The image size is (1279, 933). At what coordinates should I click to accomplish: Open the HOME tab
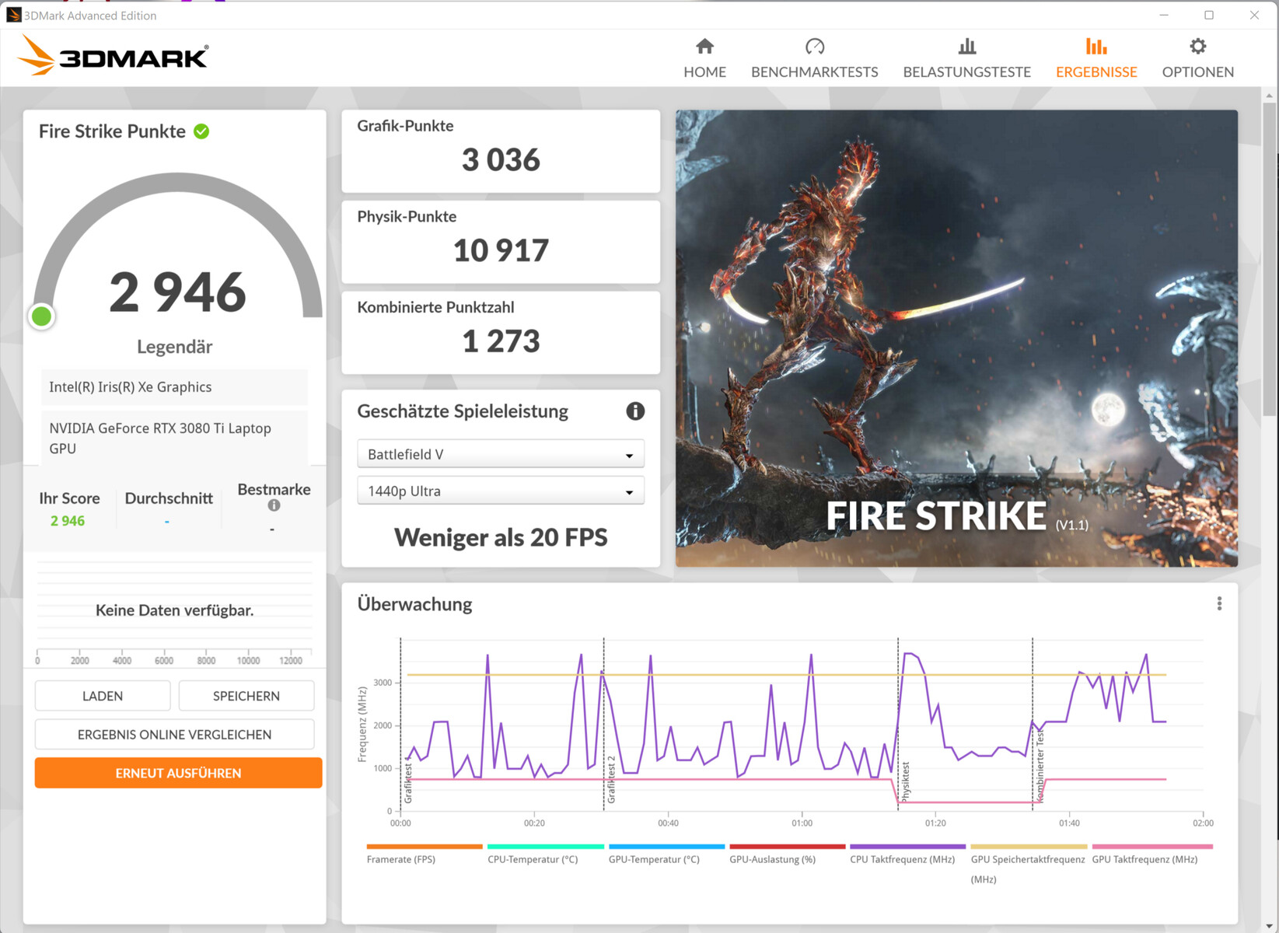tap(704, 58)
